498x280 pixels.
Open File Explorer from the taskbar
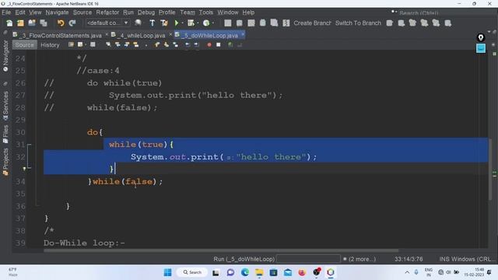(259, 272)
